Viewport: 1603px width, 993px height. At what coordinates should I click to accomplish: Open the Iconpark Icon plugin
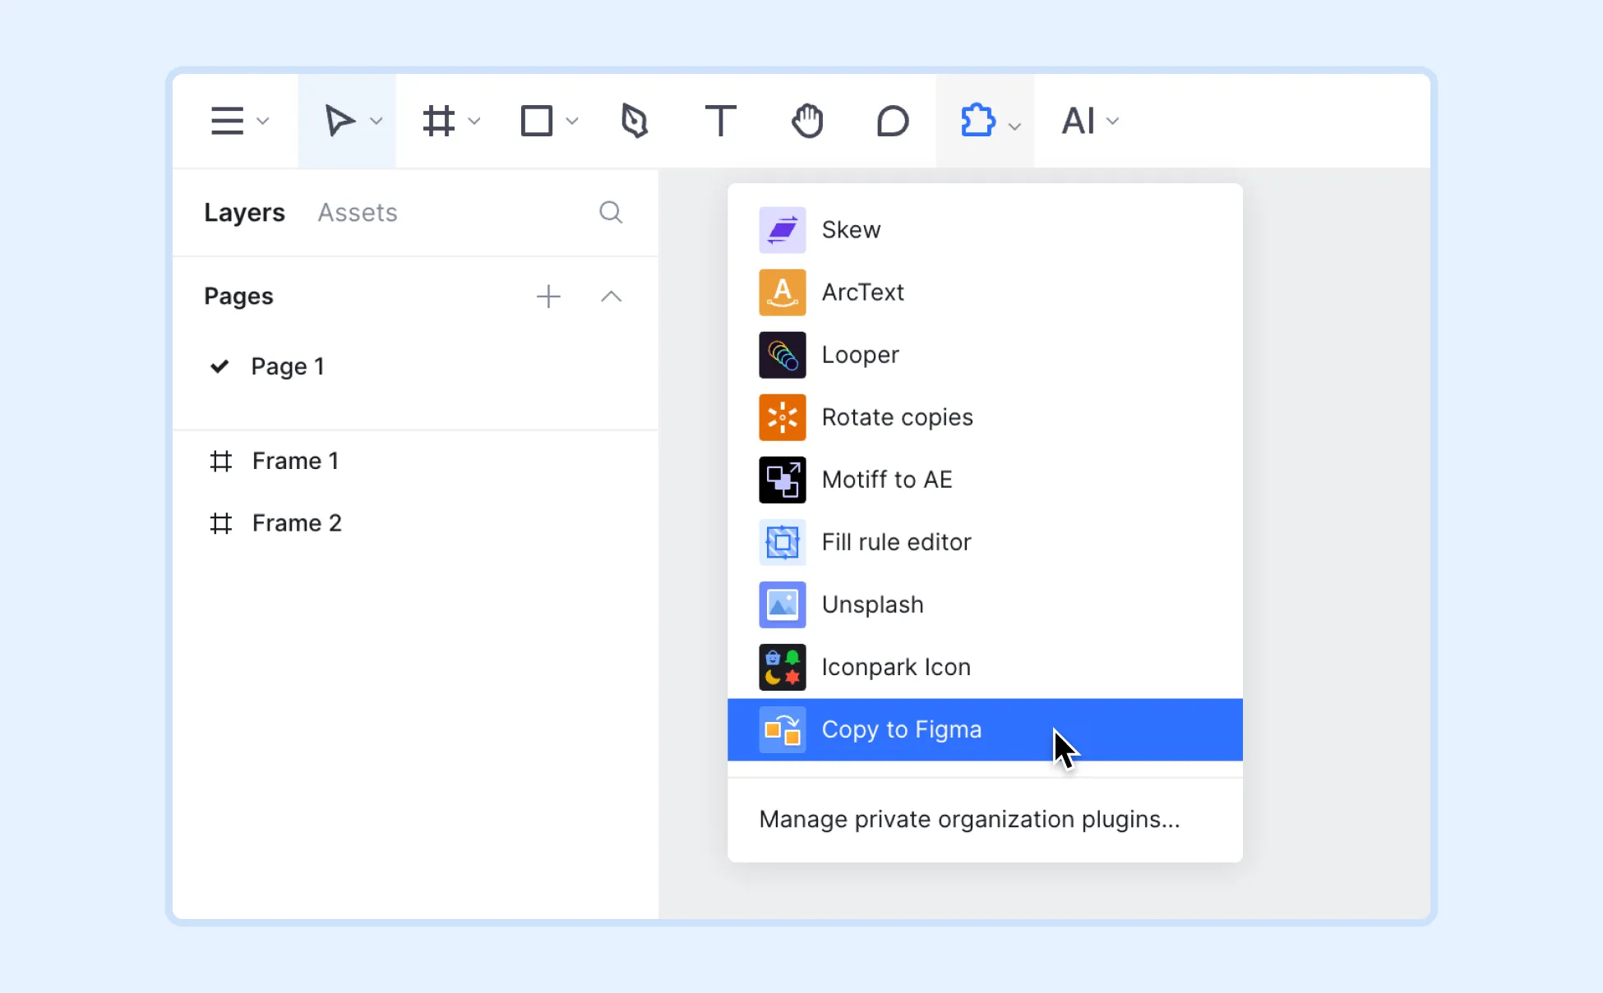pyautogui.click(x=985, y=667)
